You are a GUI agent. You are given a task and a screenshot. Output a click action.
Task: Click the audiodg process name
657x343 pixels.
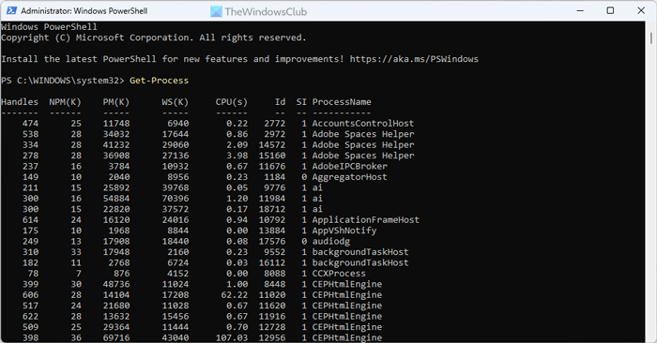(x=330, y=242)
